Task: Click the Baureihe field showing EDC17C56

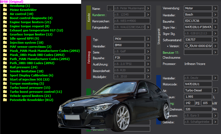Action: coord(198,21)
